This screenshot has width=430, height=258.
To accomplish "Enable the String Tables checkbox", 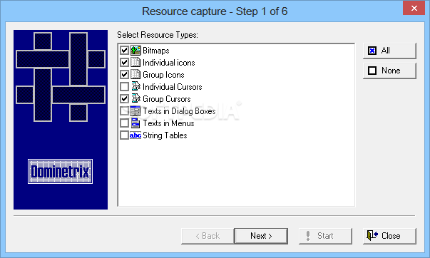I will pyautogui.click(x=125, y=135).
